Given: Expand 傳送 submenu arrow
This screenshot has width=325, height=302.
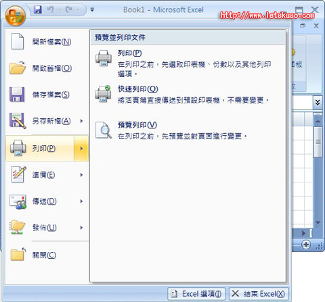Looking at the screenshot, I should (x=81, y=201).
